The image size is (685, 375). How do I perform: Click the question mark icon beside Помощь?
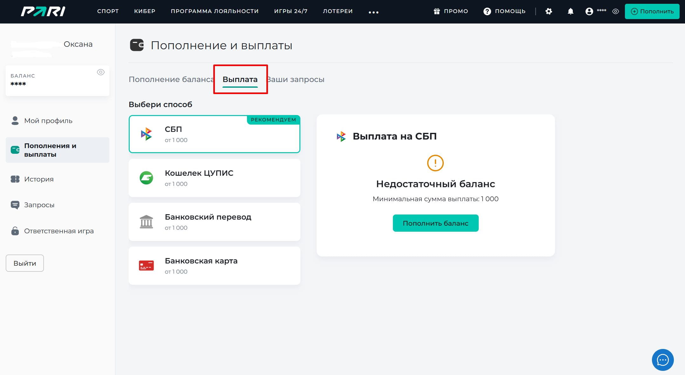[x=487, y=11]
